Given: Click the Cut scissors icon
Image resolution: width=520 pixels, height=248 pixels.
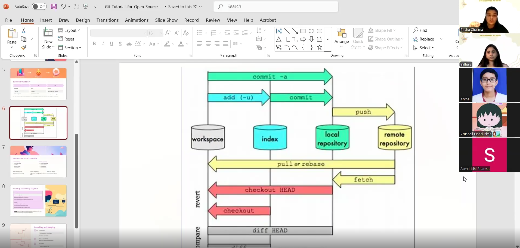Looking at the screenshot, I should [24, 30].
